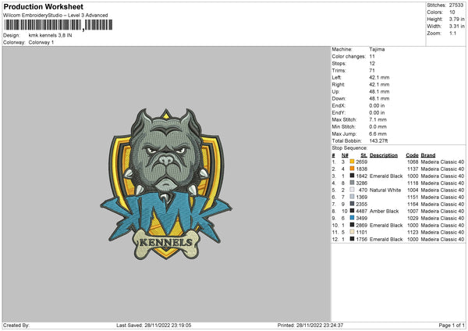Click the dark slate swatch beside 2355
This screenshot has width=468, height=331.
pyautogui.click(x=352, y=204)
